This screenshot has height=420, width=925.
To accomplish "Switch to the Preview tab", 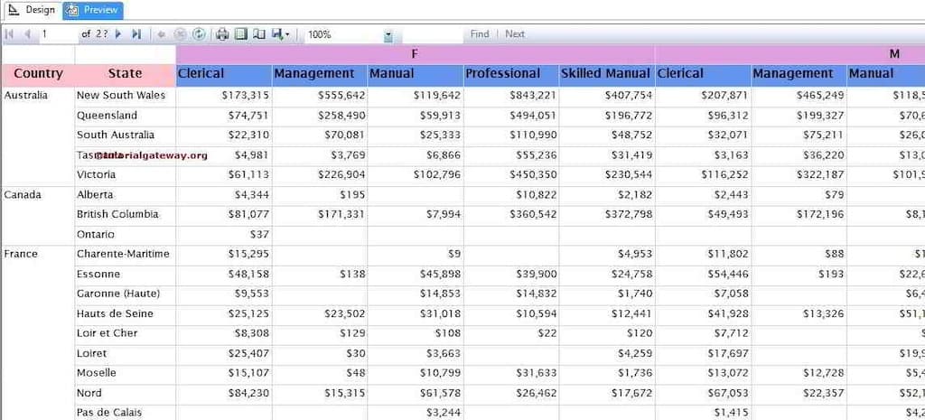I will click(93, 10).
